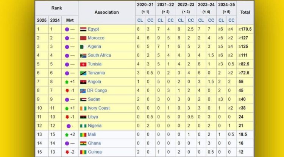Click the Tanzania flag icon
This screenshot has height=157, width=284.
pos(83,73)
